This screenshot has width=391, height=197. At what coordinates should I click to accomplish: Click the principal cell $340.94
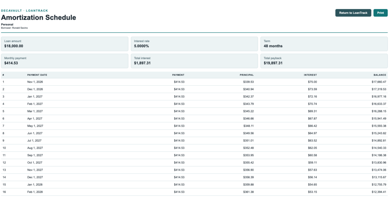(249, 89)
